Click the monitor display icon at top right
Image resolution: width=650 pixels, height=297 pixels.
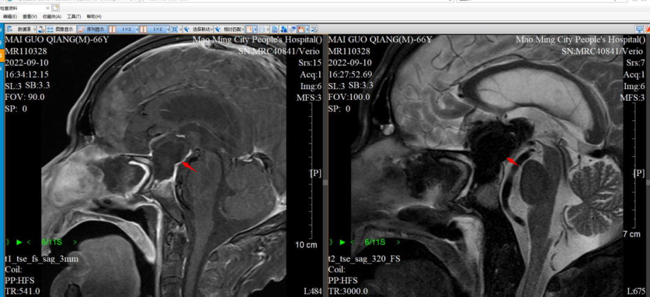pyautogui.click(x=639, y=29)
